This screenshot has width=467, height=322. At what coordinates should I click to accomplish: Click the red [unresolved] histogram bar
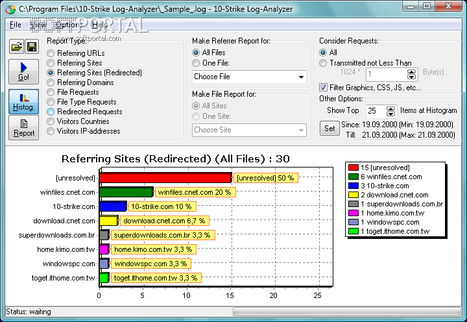coord(165,178)
